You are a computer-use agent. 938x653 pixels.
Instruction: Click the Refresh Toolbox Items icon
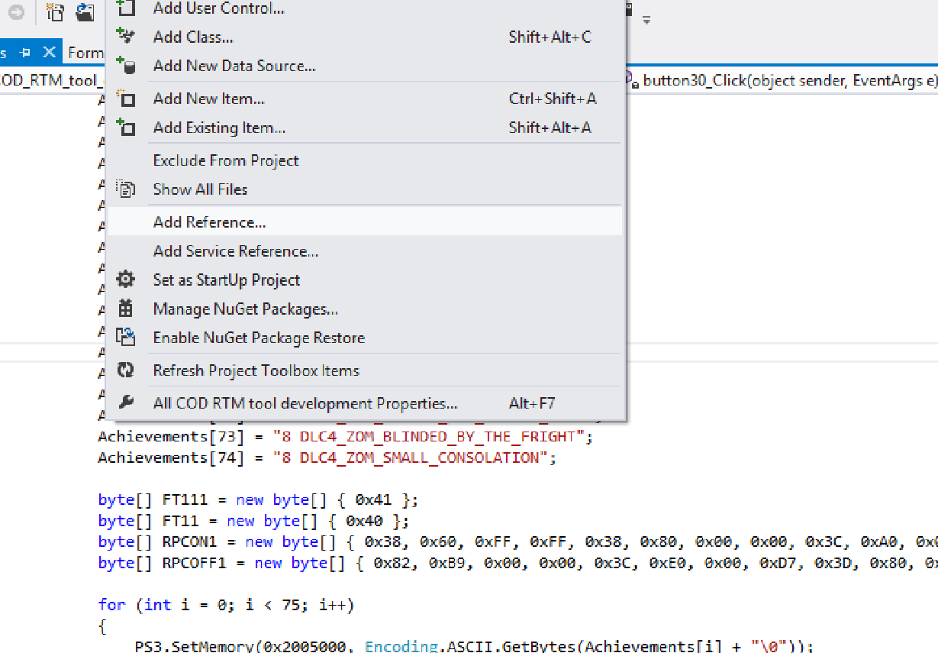coord(125,370)
